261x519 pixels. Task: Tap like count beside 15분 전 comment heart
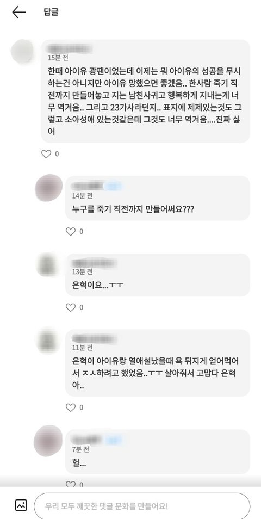tap(57, 154)
